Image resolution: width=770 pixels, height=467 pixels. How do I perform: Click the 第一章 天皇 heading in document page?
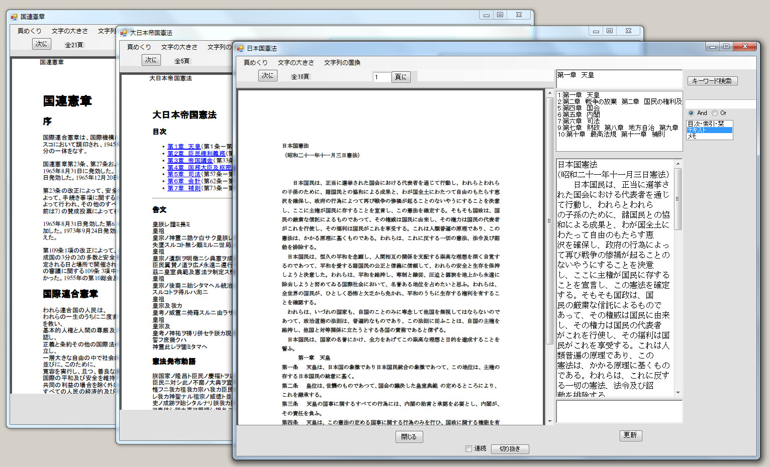point(314,358)
